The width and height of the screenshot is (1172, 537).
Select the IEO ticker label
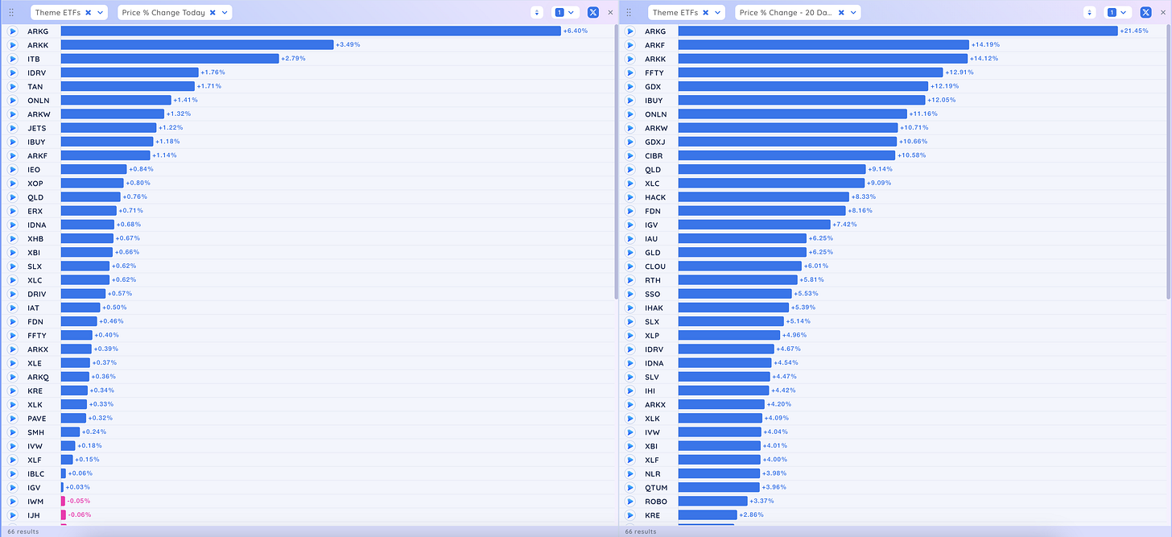34,170
